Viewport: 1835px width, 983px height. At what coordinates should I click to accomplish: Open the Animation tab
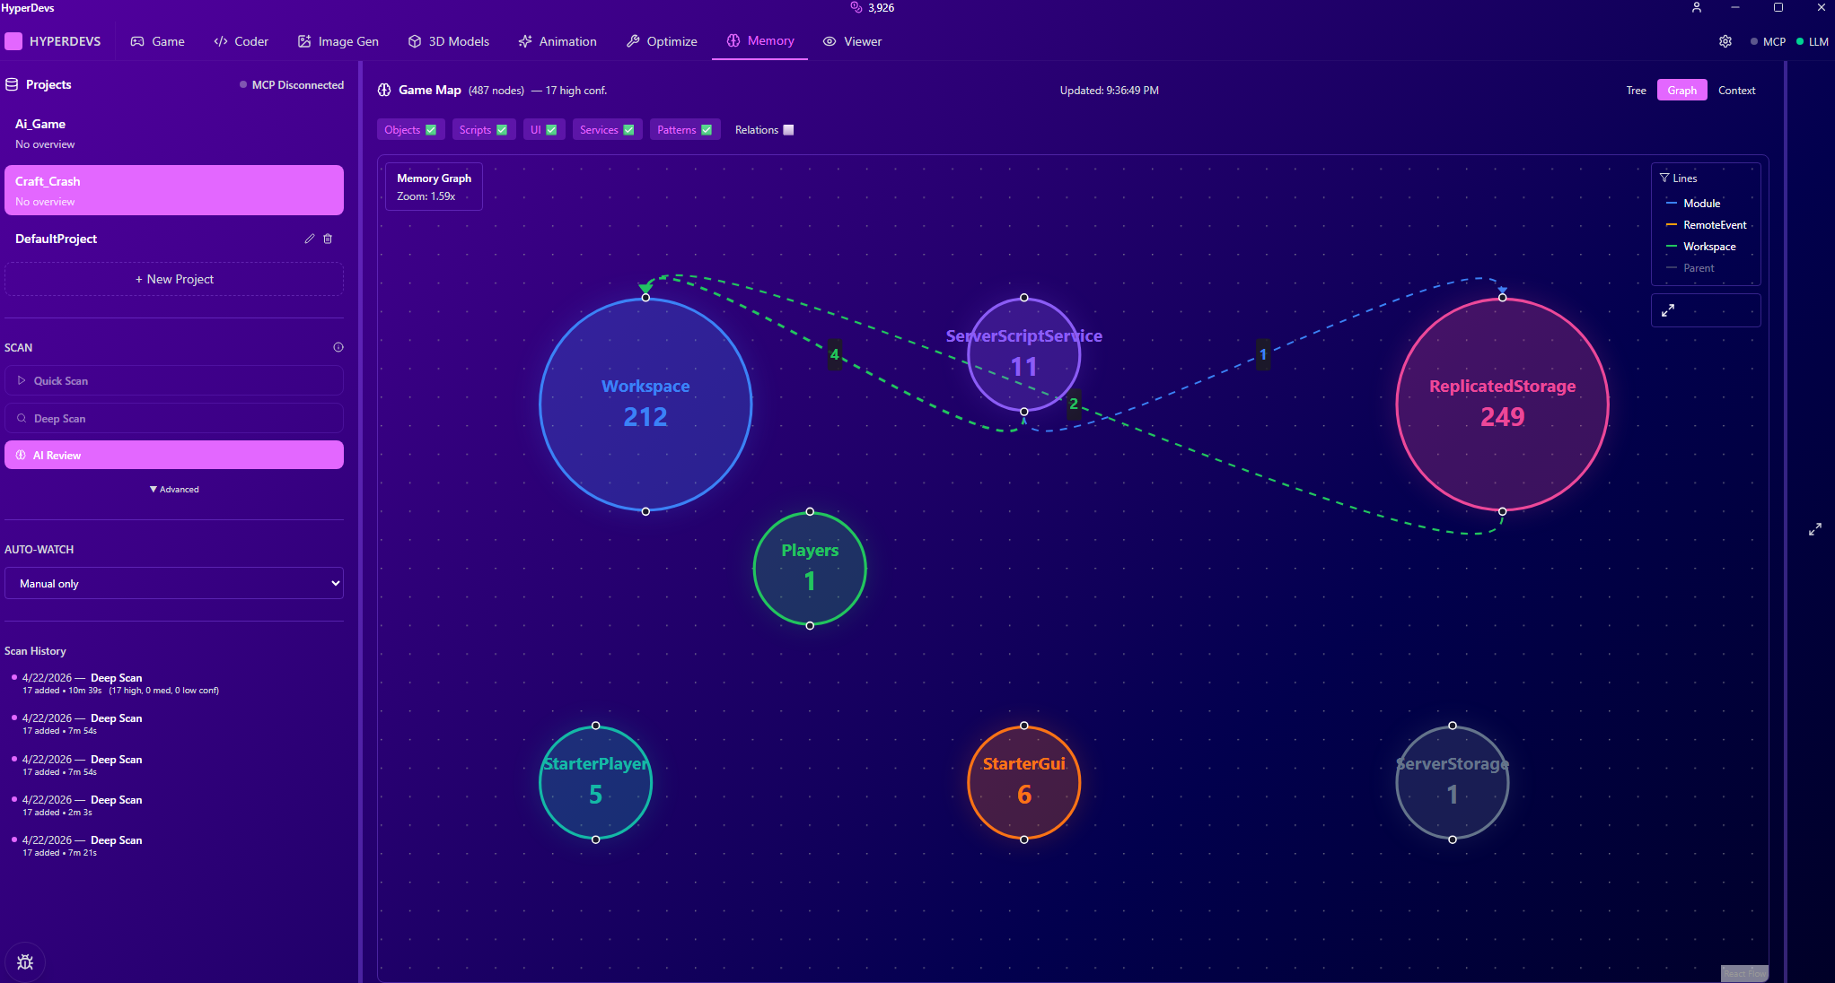tap(558, 41)
